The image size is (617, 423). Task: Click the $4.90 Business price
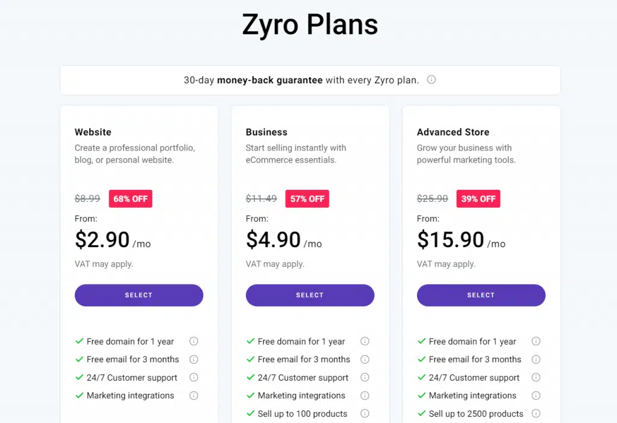point(274,240)
